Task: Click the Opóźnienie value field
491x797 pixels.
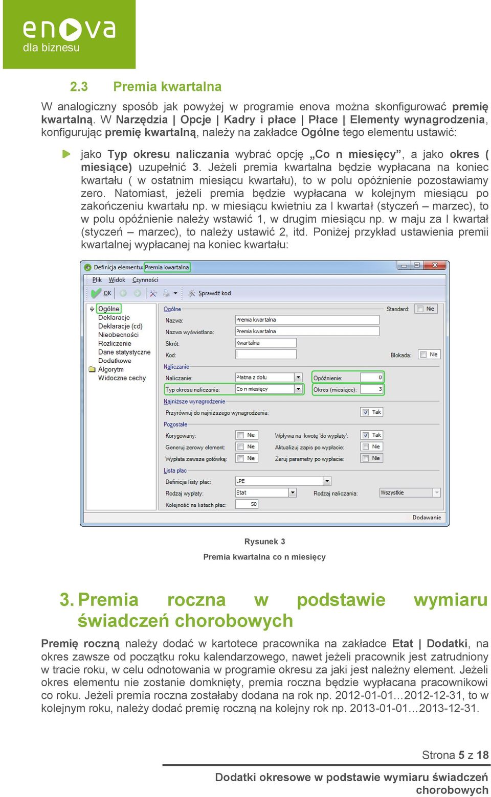Action: [x=372, y=378]
